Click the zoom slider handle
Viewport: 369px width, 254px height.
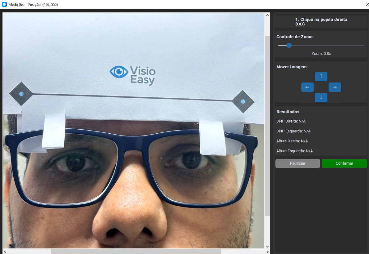point(289,45)
